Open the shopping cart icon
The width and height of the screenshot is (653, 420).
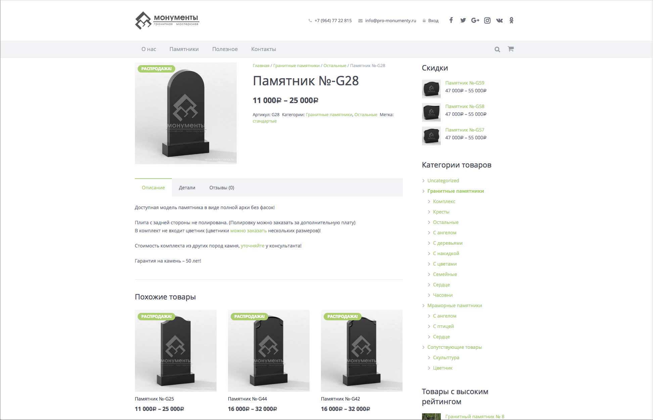pos(511,49)
